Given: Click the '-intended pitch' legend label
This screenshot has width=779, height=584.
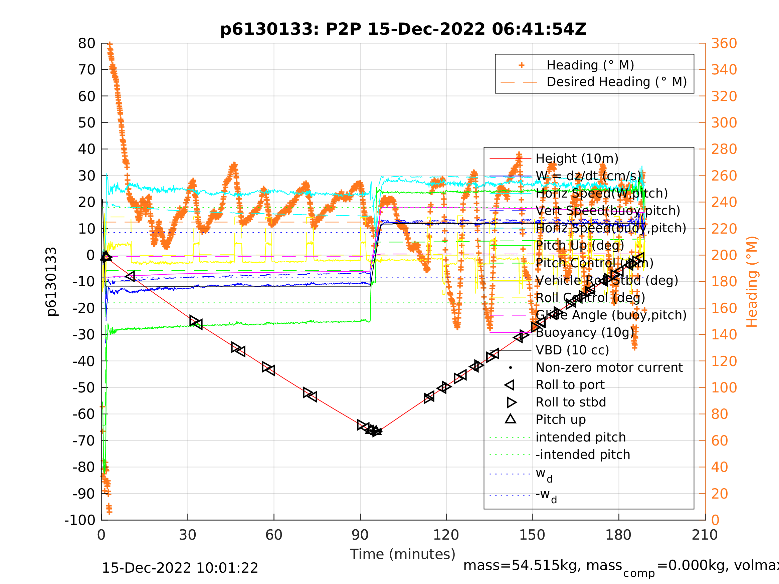Looking at the screenshot, I should click(583, 455).
